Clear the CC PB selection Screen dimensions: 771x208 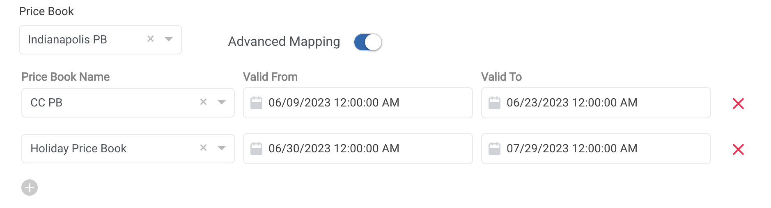(203, 102)
